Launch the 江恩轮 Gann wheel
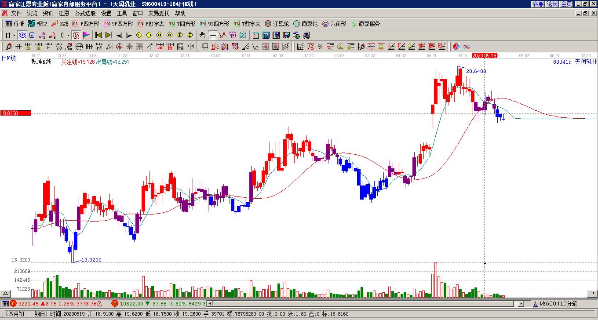Viewport: 598px width, 320px height. pos(277,24)
